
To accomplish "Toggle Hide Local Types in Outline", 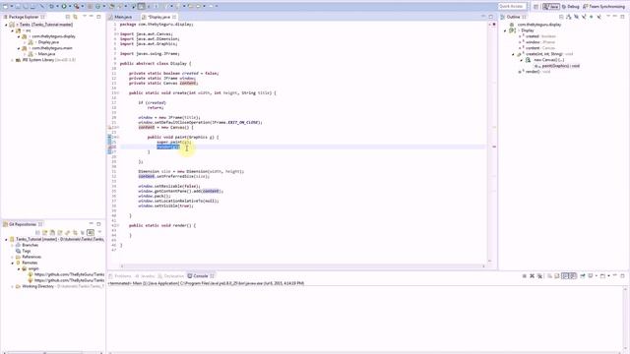I will pyautogui.click(x=599, y=17).
